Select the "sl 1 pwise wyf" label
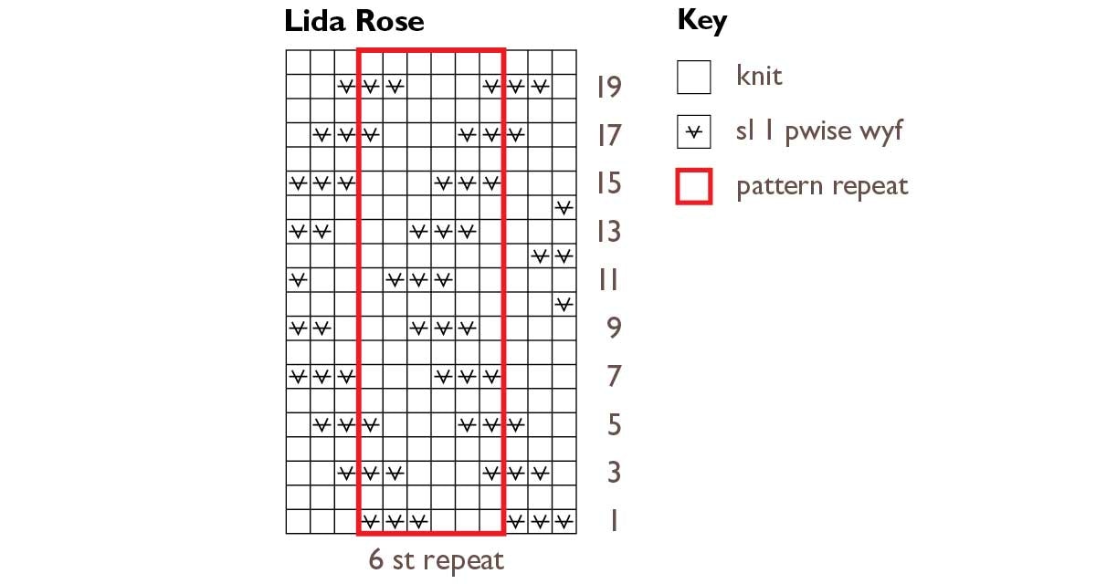1096x584 pixels. coord(818,130)
